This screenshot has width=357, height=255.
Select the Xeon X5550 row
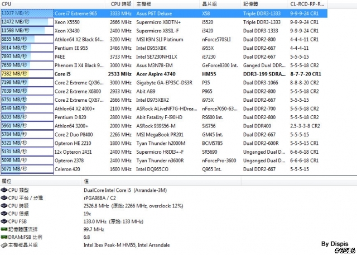click(164, 22)
